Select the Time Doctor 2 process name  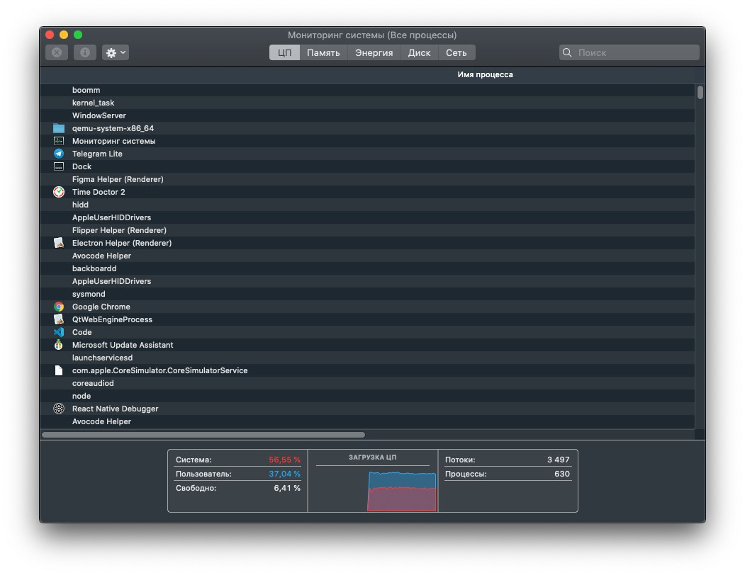[x=99, y=192]
